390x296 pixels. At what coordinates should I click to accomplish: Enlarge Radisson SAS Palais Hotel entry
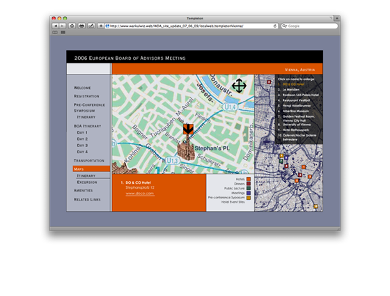pos(300,95)
